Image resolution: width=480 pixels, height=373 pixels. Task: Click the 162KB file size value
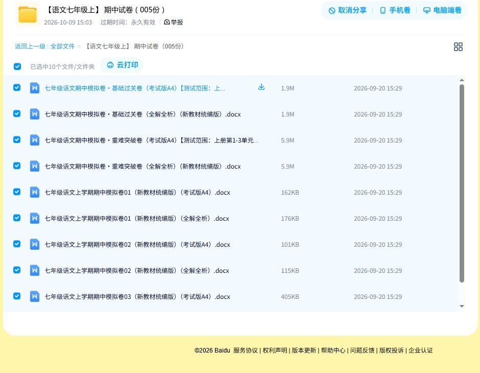coord(290,192)
